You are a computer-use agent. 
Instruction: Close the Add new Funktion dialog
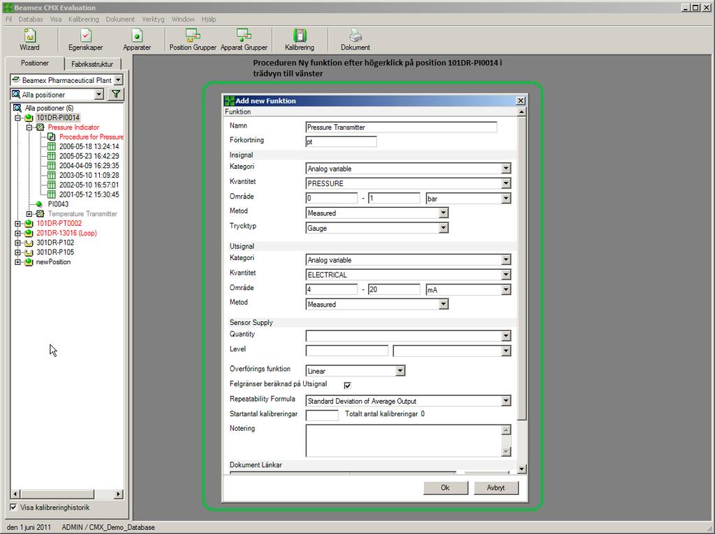pyautogui.click(x=521, y=100)
